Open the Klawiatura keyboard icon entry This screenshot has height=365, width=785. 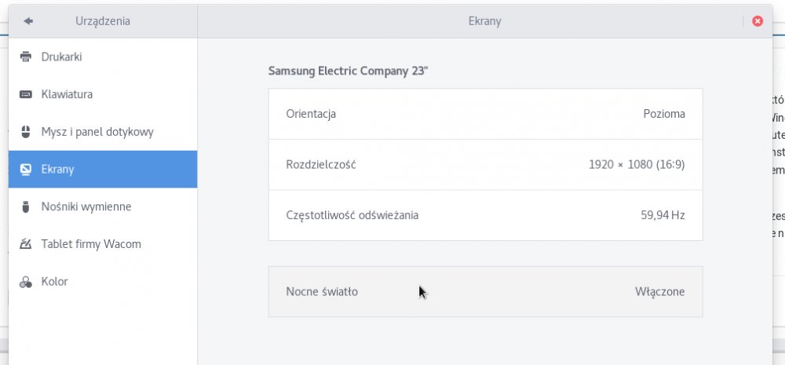pyautogui.click(x=26, y=94)
